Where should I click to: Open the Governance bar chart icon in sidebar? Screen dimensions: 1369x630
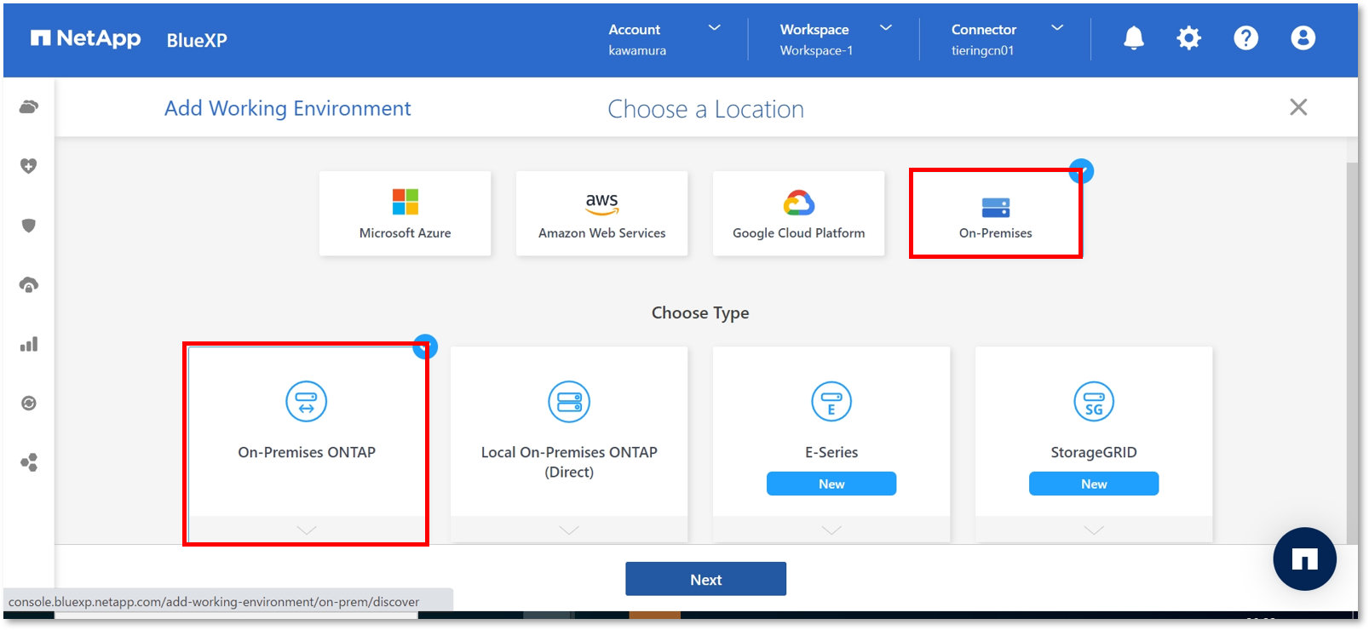(x=29, y=344)
